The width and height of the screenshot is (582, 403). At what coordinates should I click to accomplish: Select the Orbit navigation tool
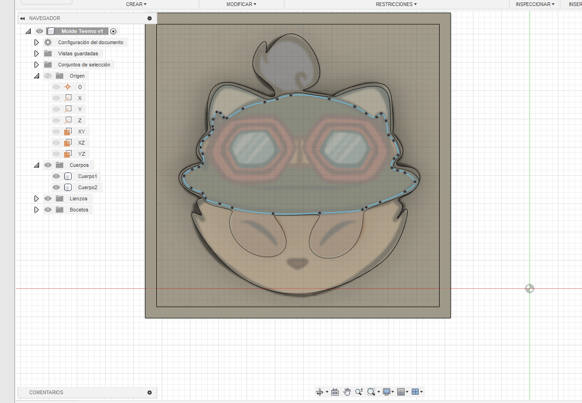pos(319,392)
